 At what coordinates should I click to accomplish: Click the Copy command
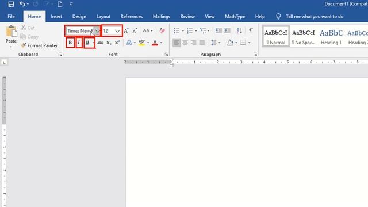tap(29, 37)
